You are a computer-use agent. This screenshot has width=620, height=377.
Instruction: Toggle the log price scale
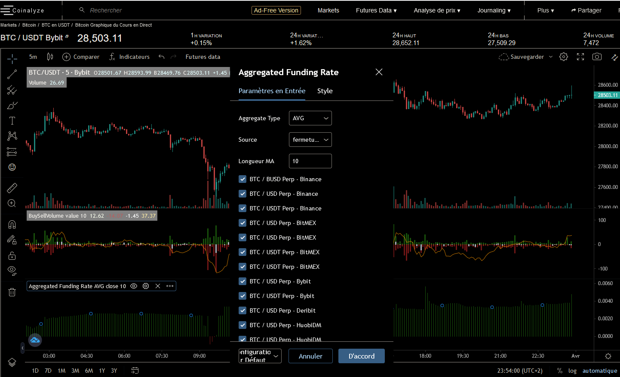coord(572,371)
